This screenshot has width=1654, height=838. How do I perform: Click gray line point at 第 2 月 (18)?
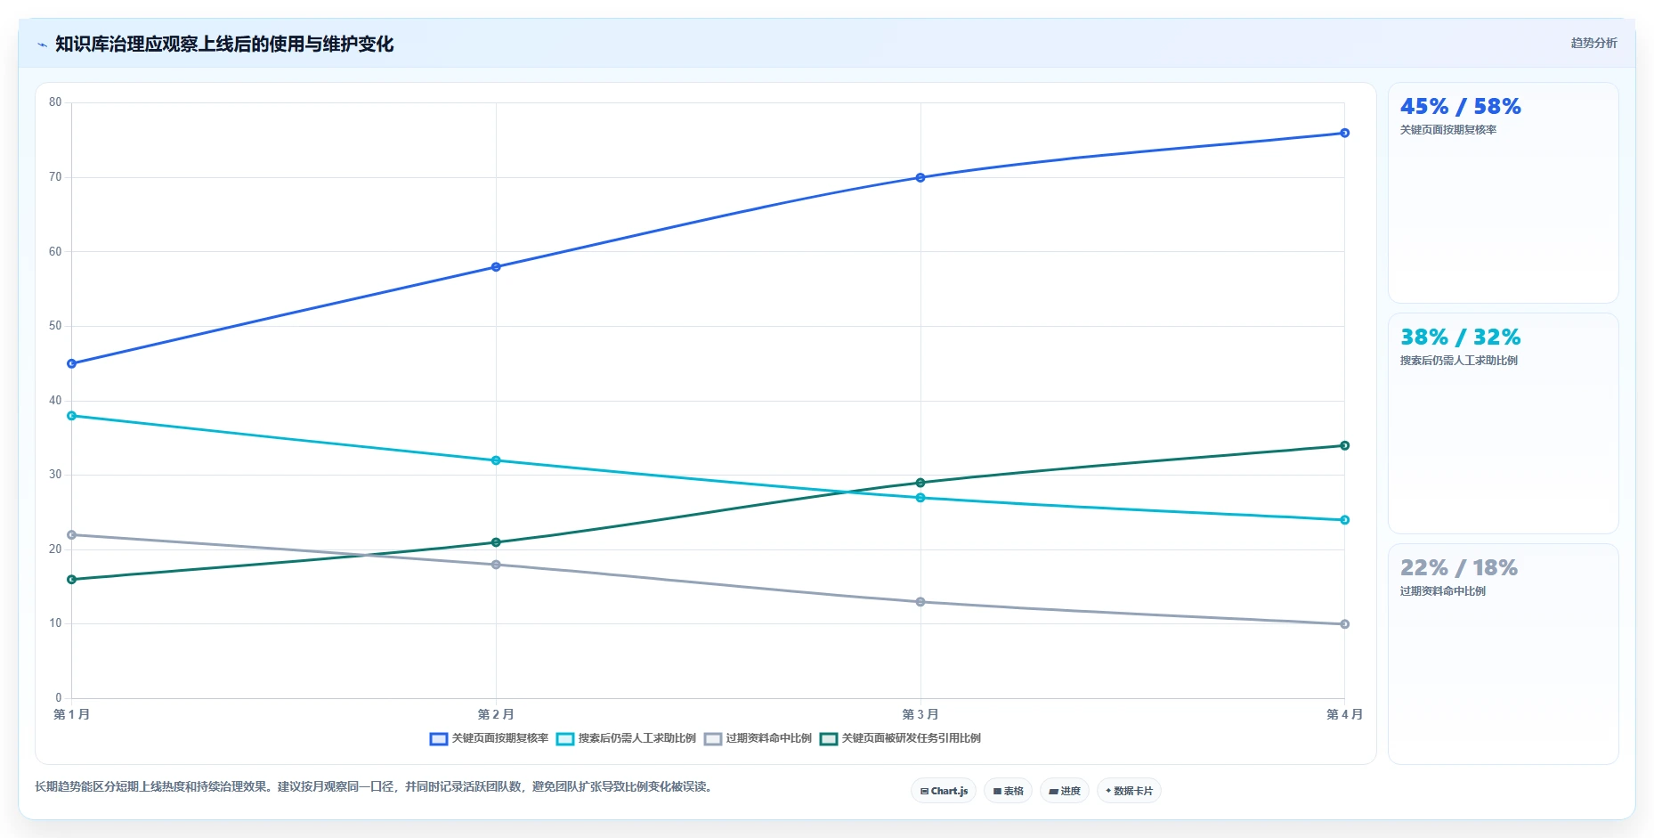click(496, 565)
